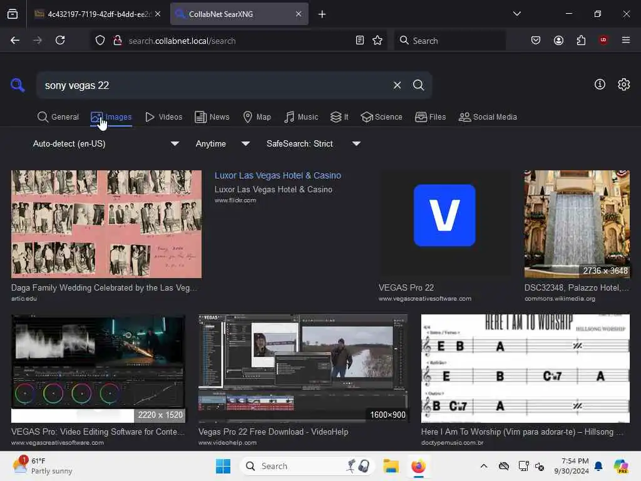The height and width of the screenshot is (481, 641).
Task: Open the notifications bell icon
Action: click(598, 466)
